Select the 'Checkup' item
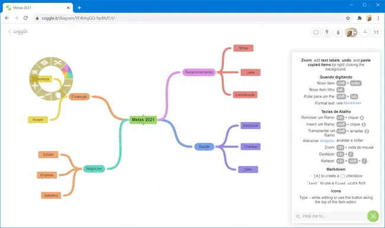 (251, 146)
